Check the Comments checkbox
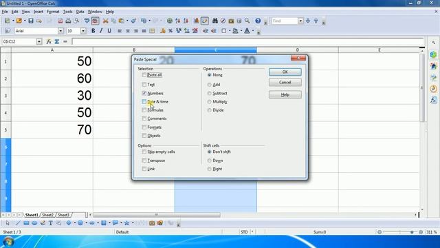Viewport: 440px width, 248px height. (144, 118)
